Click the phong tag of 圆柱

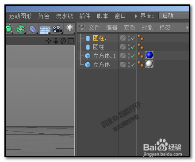pyautogui.click(x=141, y=46)
